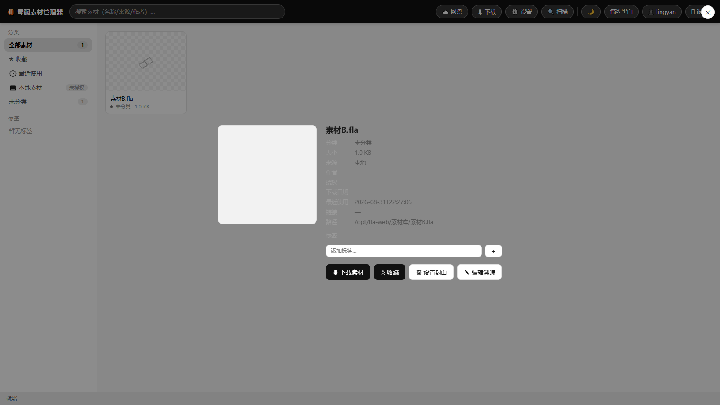Open the 下载 downloads button in top bar
Image resolution: width=720 pixels, height=405 pixels.
486,12
